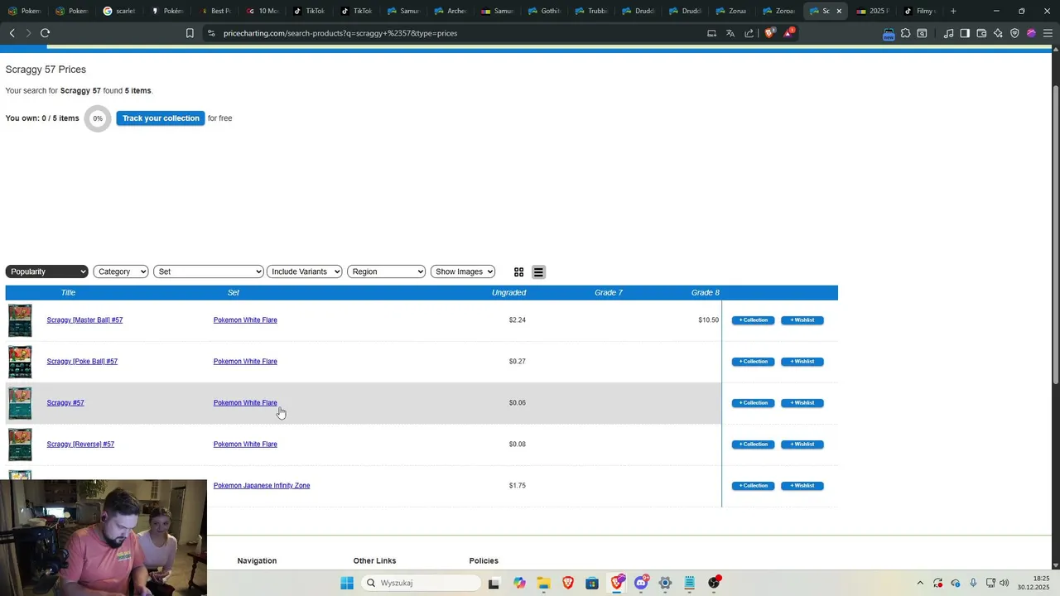Screen dimensions: 1060x596
Task: Open Scraggy [Poke Ball] #57 link
Action: (82, 362)
